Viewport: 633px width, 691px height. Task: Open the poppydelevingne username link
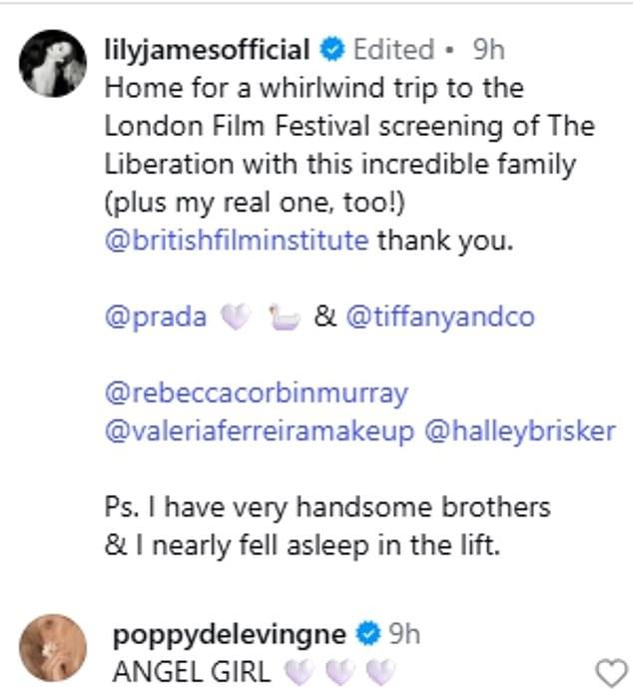230,635
